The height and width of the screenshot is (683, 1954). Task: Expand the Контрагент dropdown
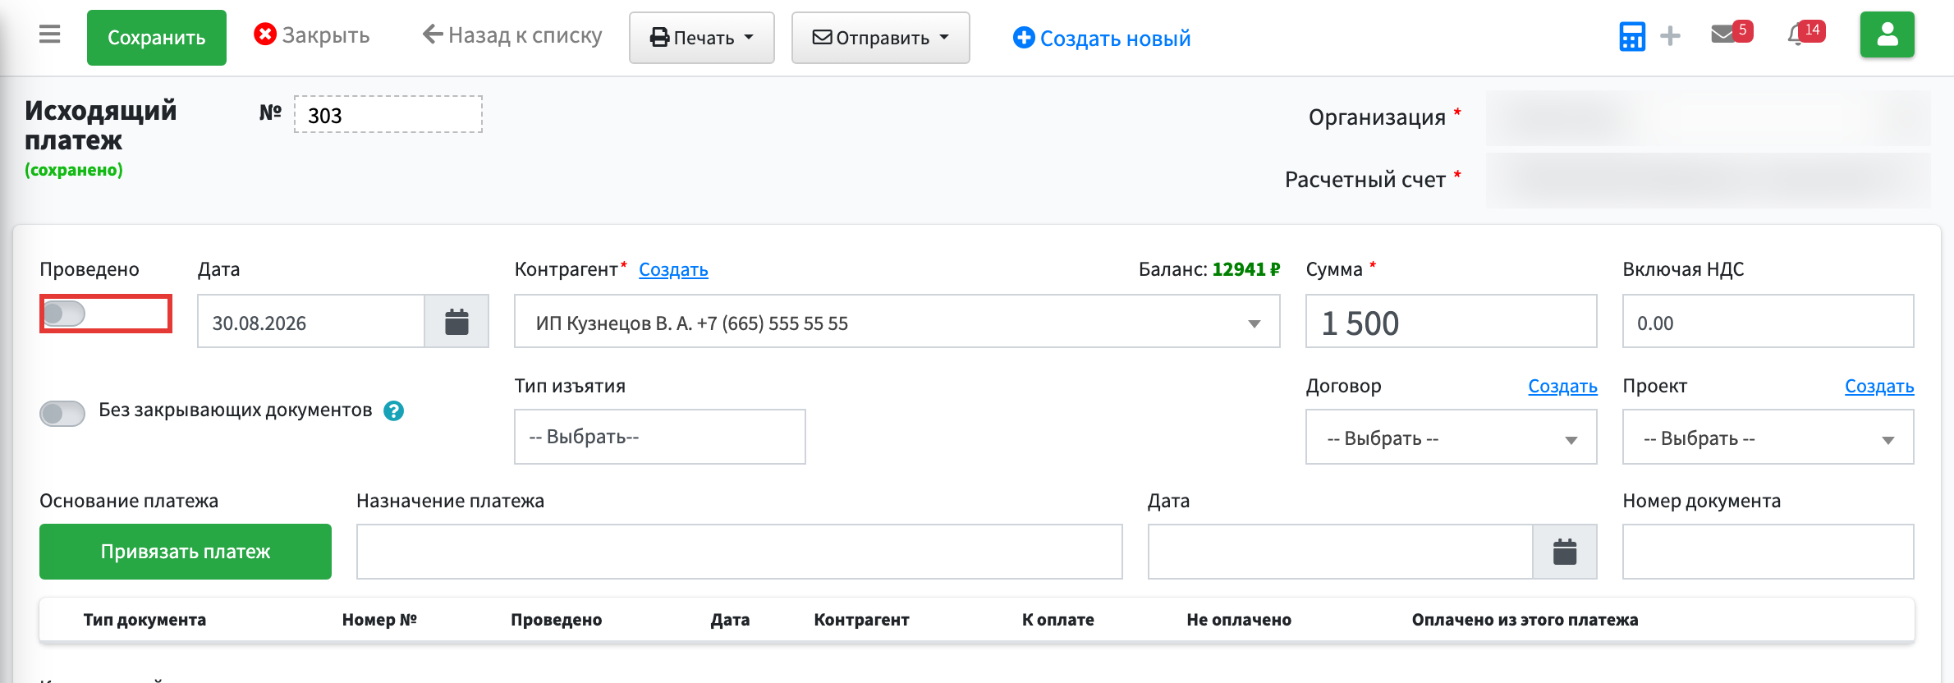(897, 322)
